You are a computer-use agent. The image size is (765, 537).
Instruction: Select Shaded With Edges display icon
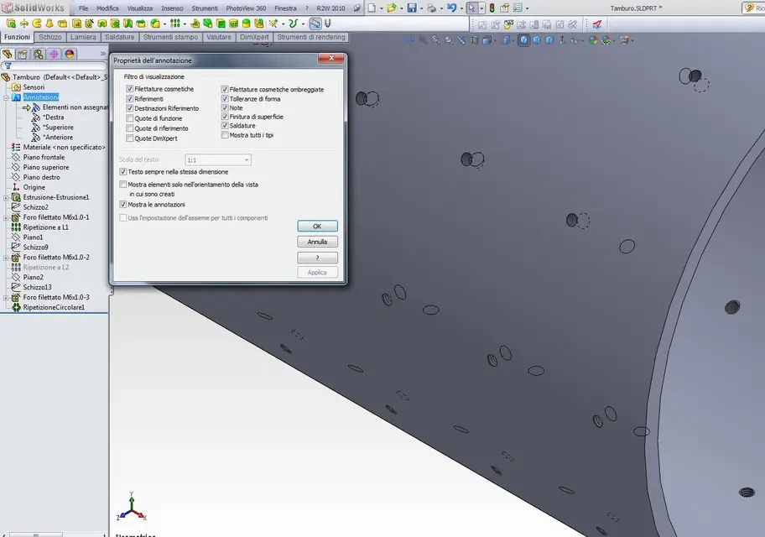pyautogui.click(x=524, y=40)
